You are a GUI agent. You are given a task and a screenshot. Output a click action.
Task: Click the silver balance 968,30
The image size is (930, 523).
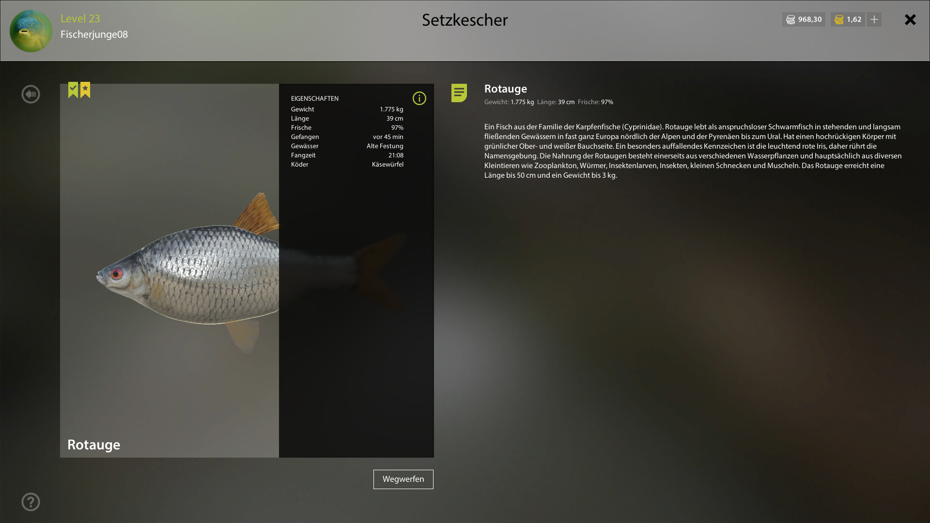coord(810,19)
